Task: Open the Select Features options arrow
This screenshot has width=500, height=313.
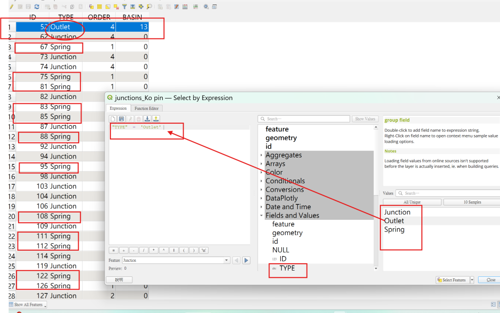Action: [472, 280]
